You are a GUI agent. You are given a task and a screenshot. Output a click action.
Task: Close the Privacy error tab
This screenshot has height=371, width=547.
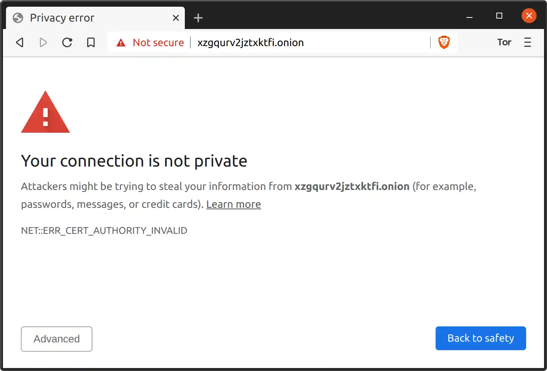(176, 18)
